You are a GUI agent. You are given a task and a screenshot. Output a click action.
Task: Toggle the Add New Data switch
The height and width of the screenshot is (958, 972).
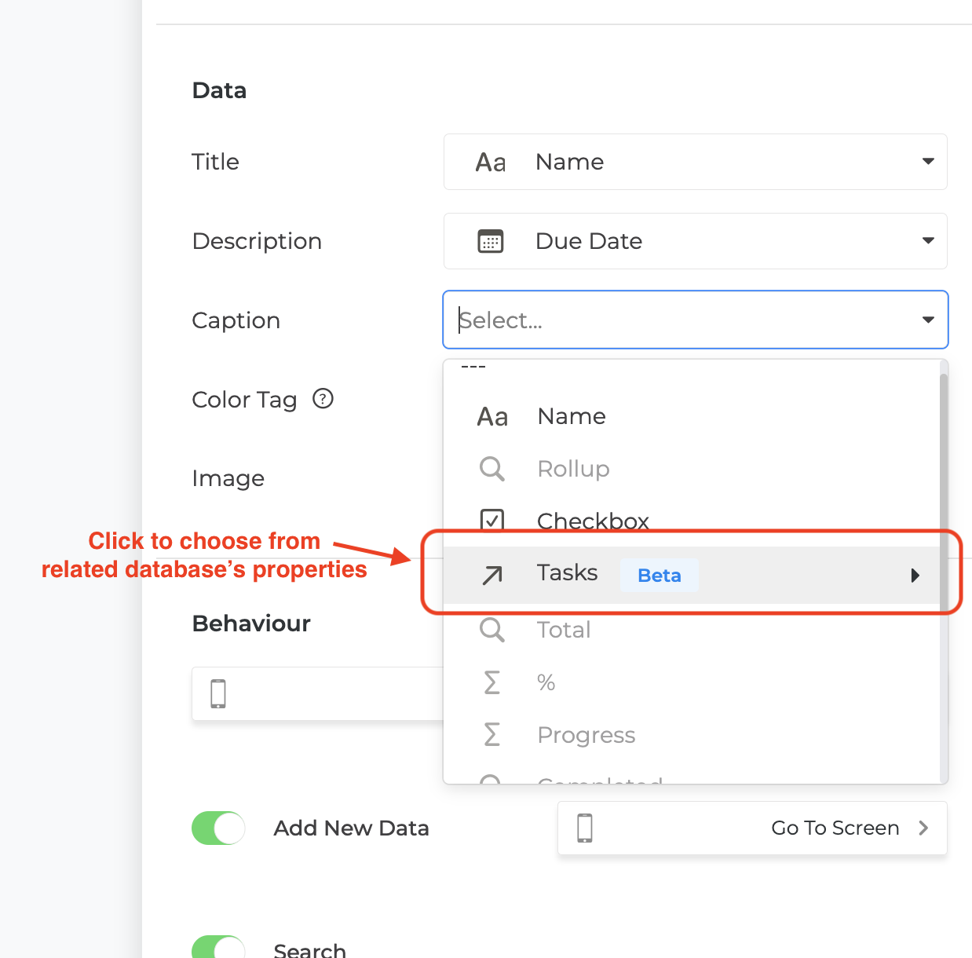point(218,828)
